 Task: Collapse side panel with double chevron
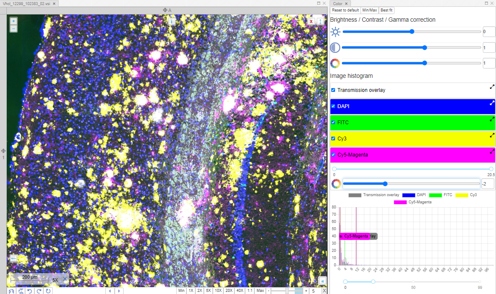click(x=322, y=281)
